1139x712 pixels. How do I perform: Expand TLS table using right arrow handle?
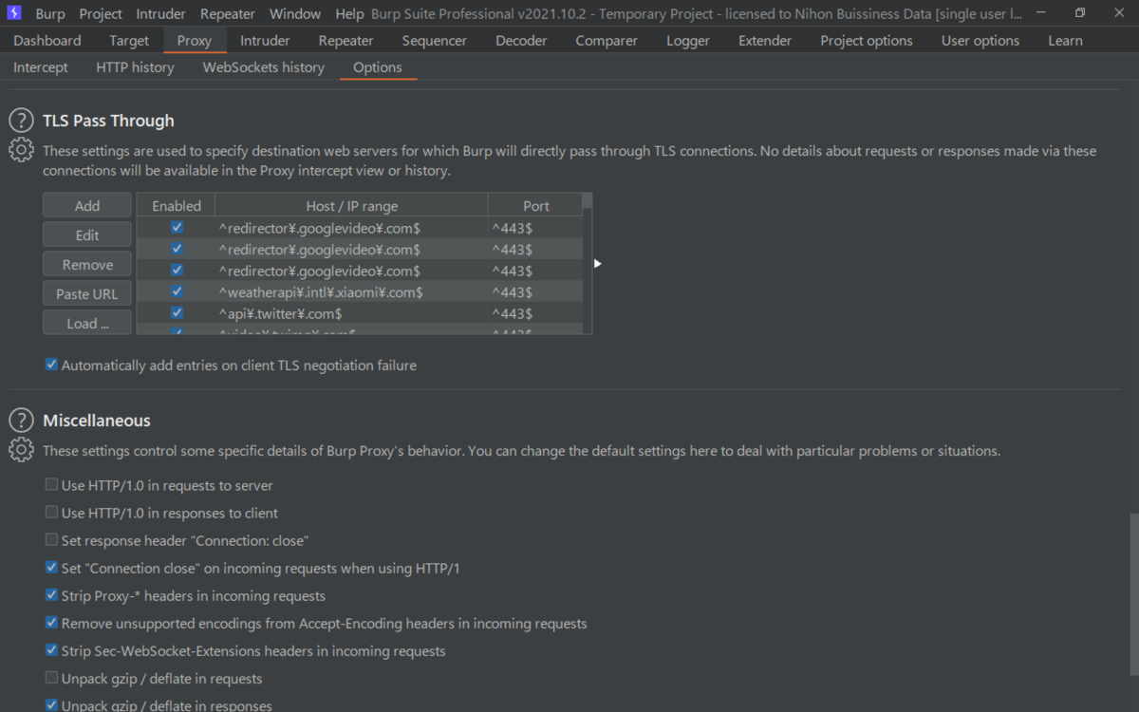[597, 264]
